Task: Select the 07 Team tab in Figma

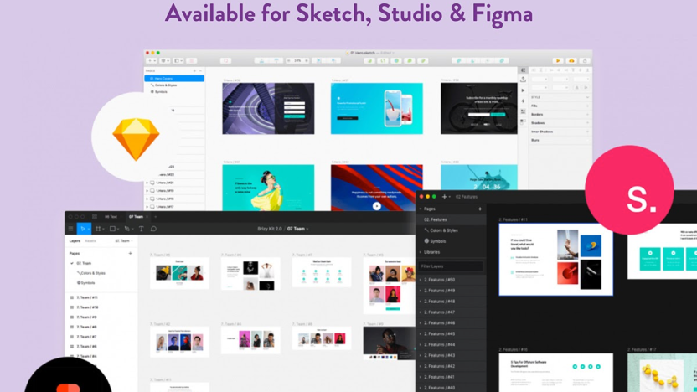Action: (x=136, y=217)
